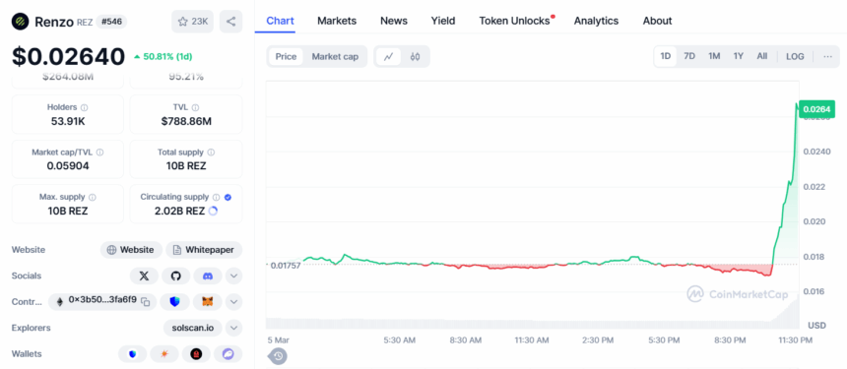Open chart more options ellipsis
The height and width of the screenshot is (369, 847).
tap(827, 57)
